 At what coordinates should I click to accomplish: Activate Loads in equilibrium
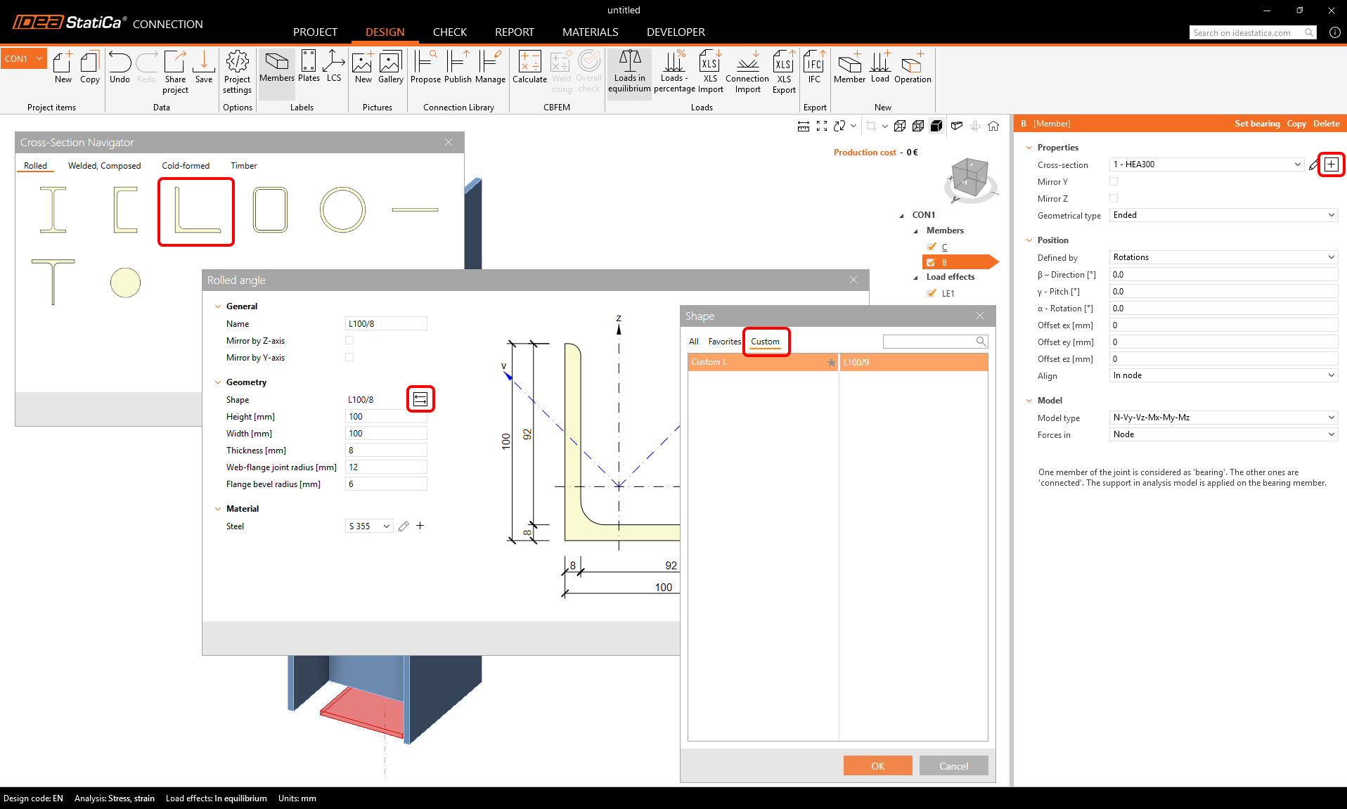(x=629, y=70)
